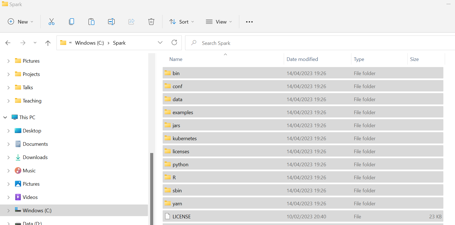Expand the Windows (C:) drive node
Image resolution: width=455 pixels, height=225 pixels.
point(9,210)
